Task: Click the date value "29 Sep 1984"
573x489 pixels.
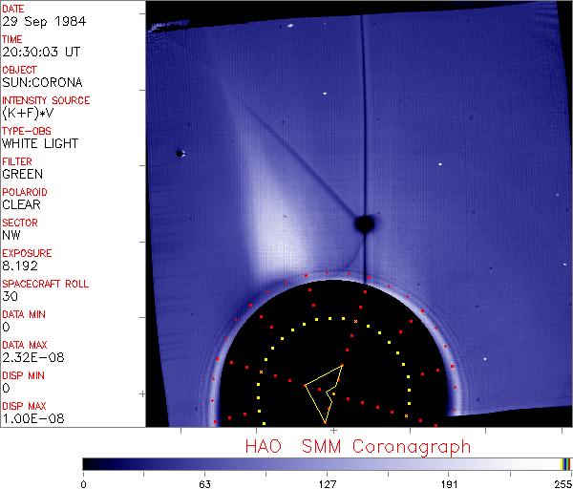Action: pyautogui.click(x=44, y=22)
